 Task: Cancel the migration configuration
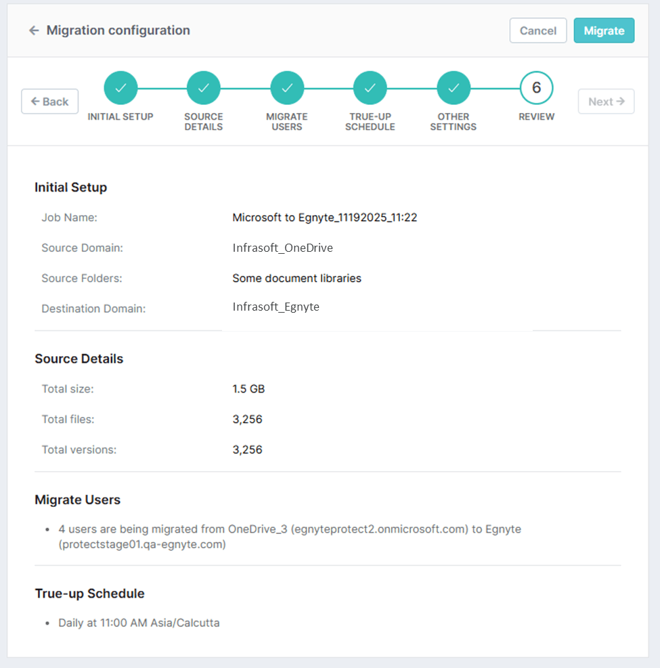point(537,30)
